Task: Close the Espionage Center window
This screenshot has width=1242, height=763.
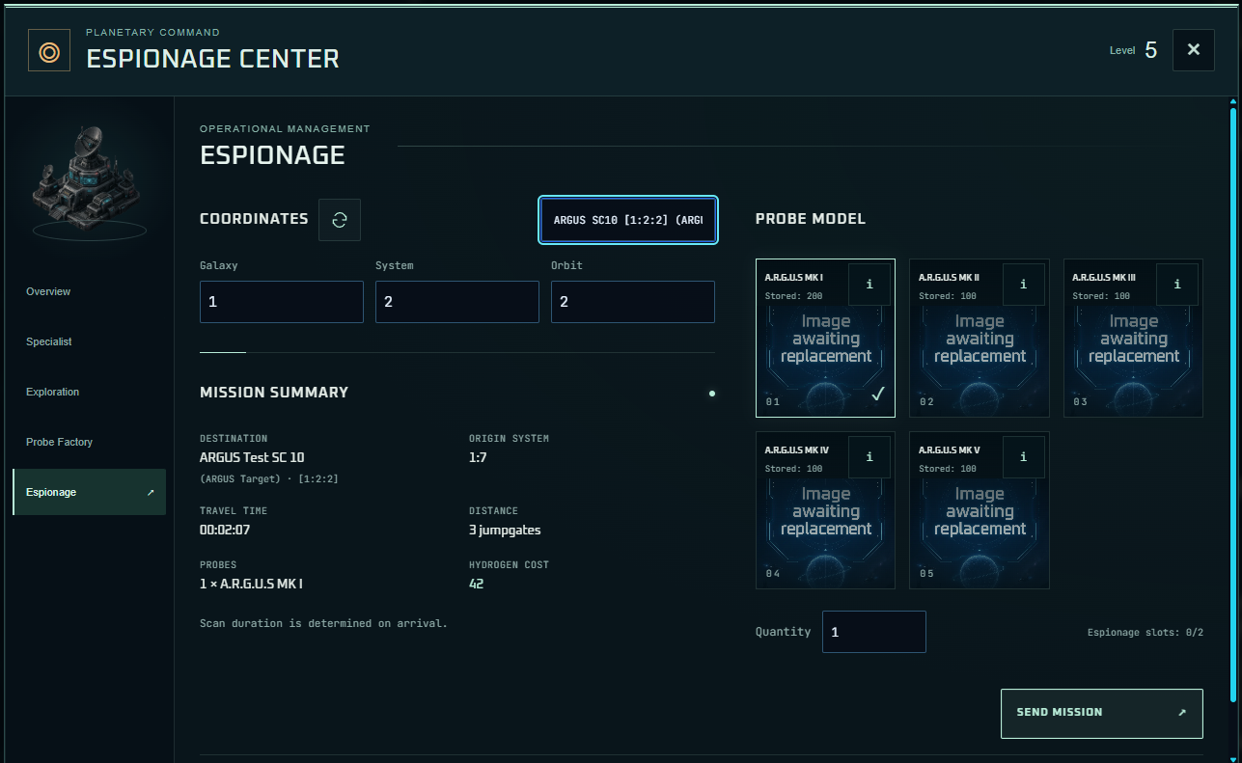Action: (1194, 50)
